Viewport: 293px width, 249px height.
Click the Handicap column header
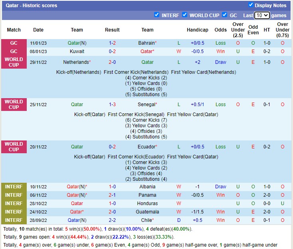(x=197, y=30)
